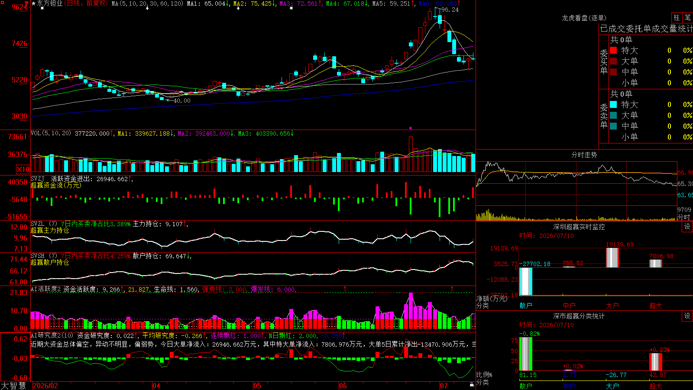Open 设 settings for 深圳超赢实时监控
Viewport: 693px width, 390px height.
(687, 227)
